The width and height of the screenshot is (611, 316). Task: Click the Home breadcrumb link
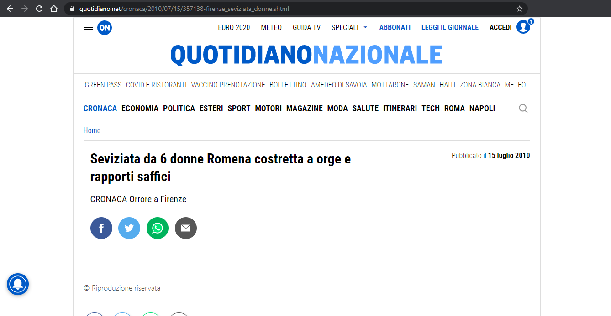pos(92,131)
